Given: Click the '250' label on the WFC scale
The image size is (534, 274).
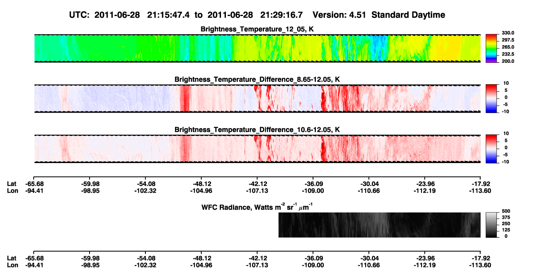Looking at the screenshot, I should click(x=506, y=223).
